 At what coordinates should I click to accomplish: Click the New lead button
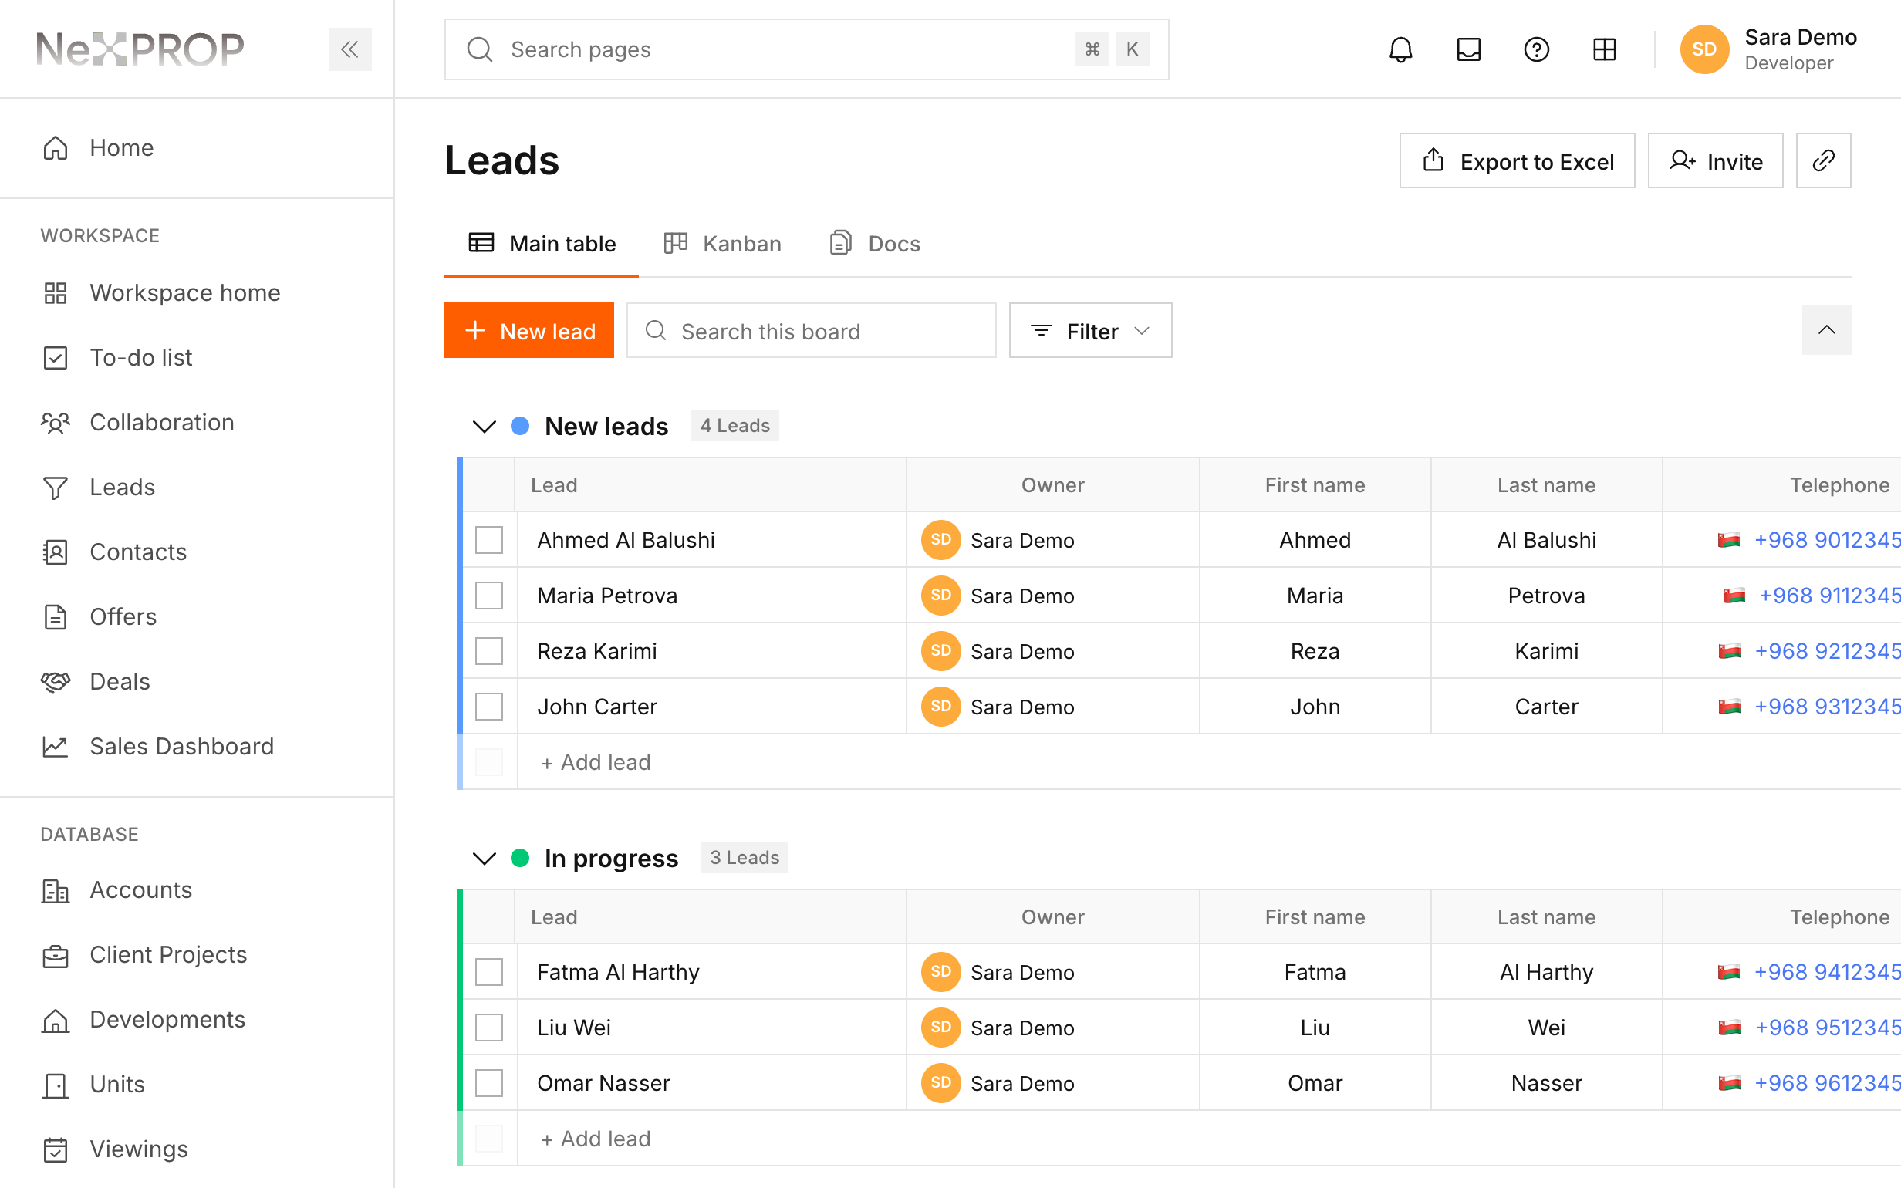(x=528, y=331)
